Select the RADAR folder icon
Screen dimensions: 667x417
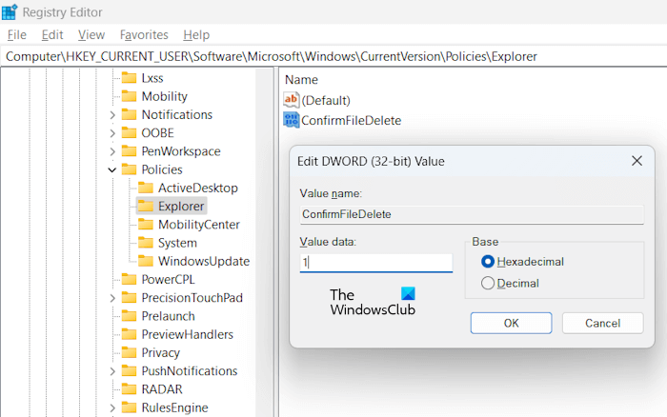coord(130,388)
